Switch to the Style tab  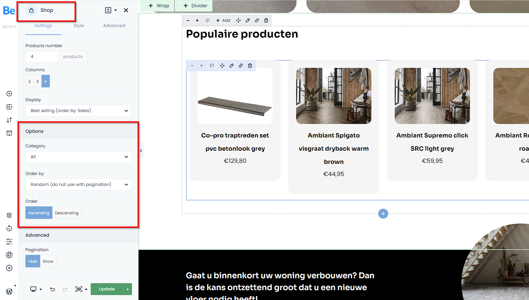[78, 26]
